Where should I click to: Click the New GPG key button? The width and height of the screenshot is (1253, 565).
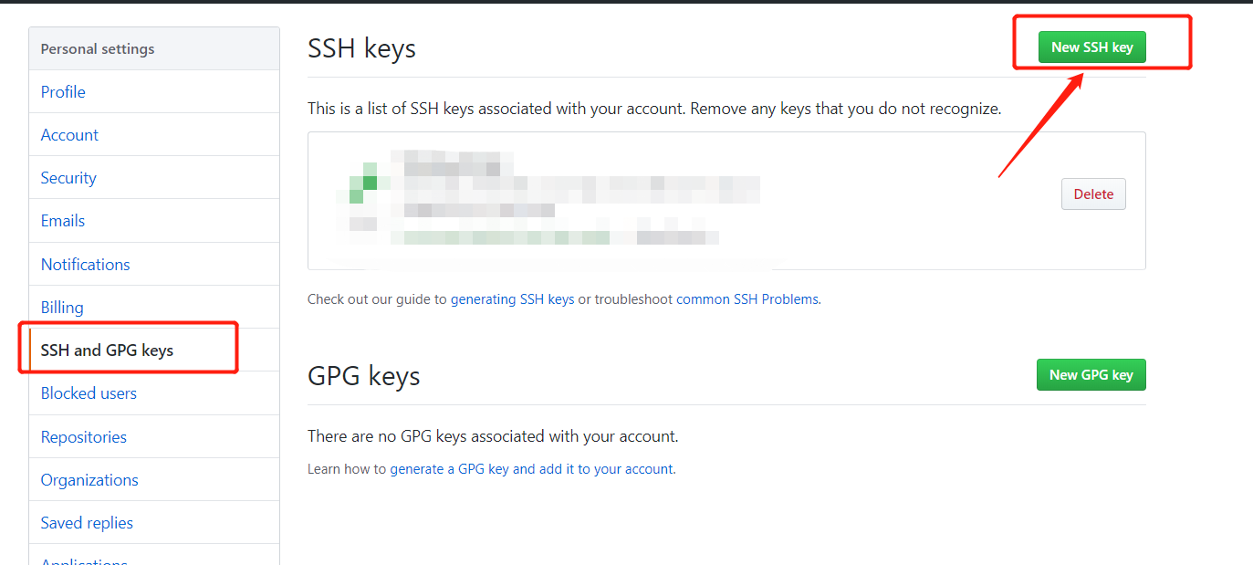pos(1091,374)
